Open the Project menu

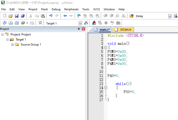point(33,9)
